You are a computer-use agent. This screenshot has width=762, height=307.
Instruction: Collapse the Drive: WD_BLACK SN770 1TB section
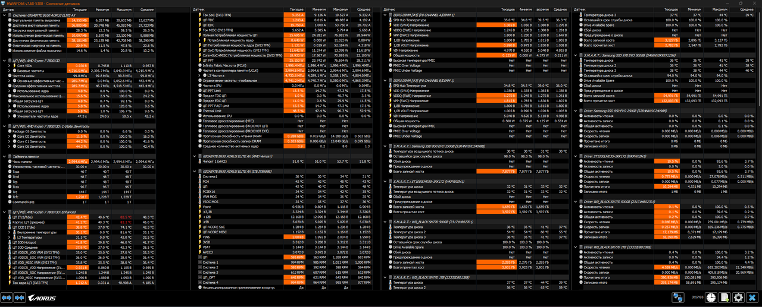coord(574,247)
